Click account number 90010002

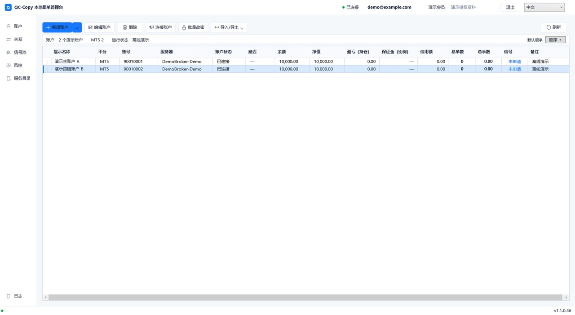133,69
